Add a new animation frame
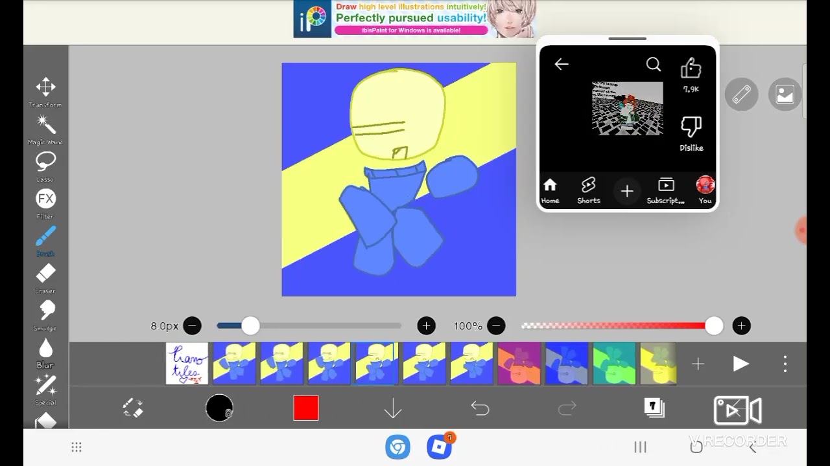The width and height of the screenshot is (830, 466). click(x=698, y=364)
